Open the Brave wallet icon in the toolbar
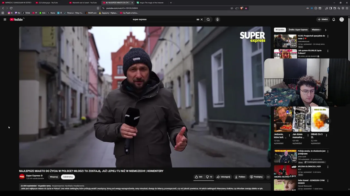Screen dimensions: 350x196 (335, 8)
